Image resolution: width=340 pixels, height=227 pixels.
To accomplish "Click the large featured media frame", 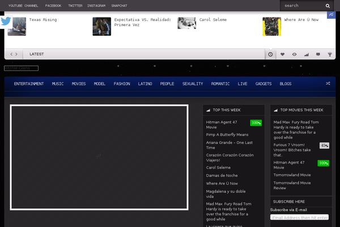I will [99, 157].
